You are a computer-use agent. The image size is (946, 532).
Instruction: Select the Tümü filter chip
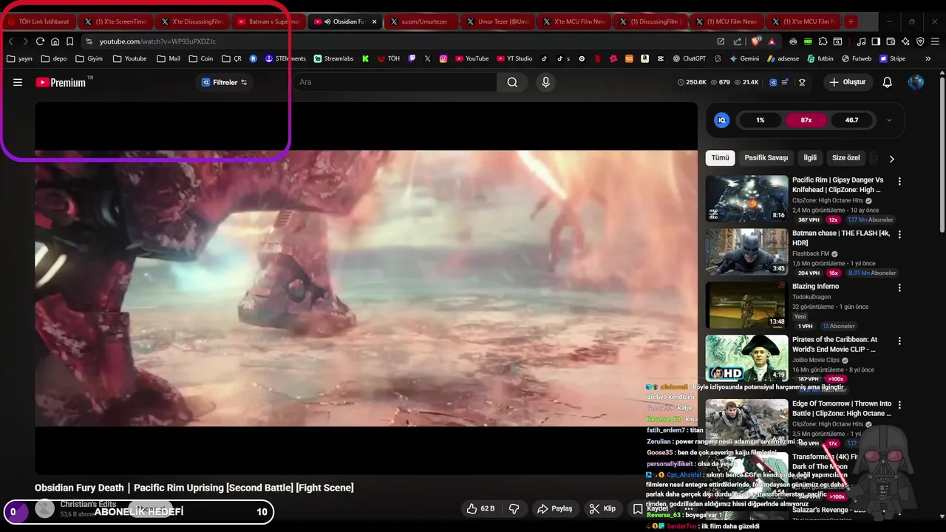click(x=720, y=158)
